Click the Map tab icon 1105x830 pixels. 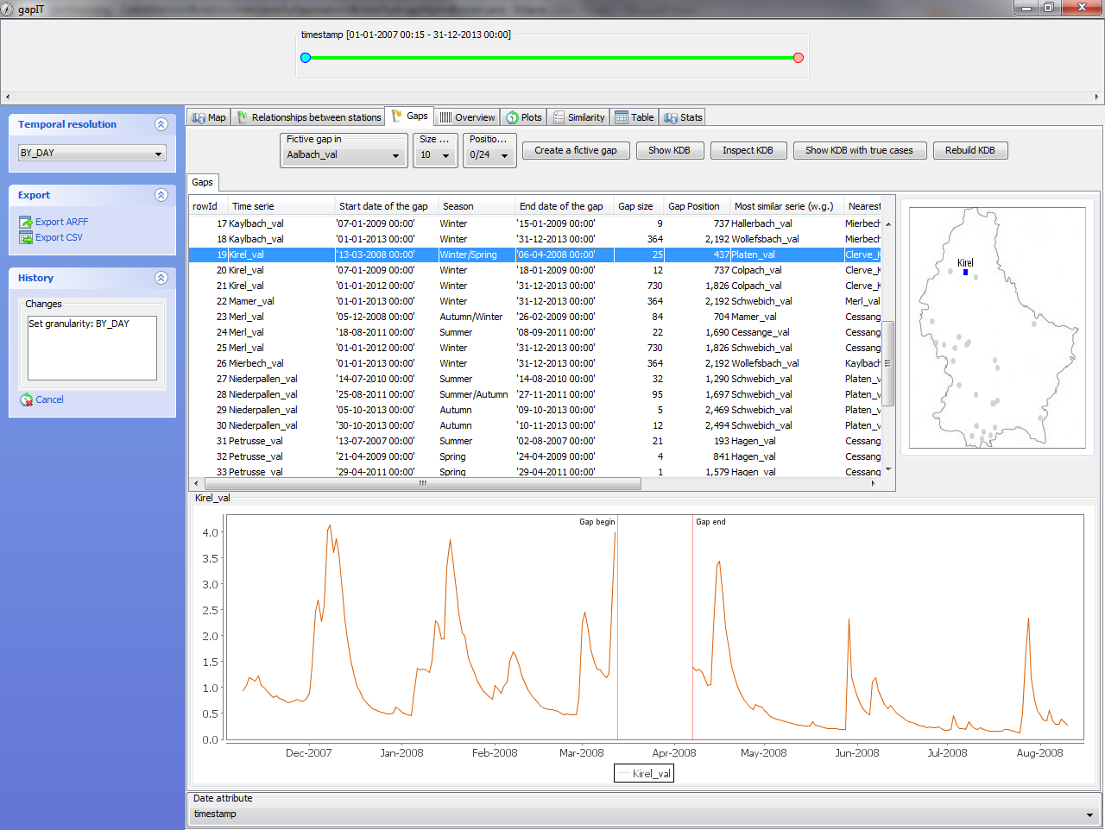pyautogui.click(x=199, y=117)
